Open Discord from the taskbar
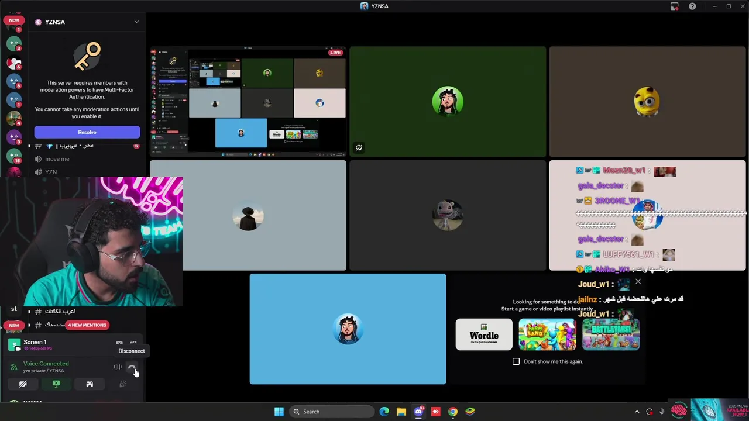 click(x=418, y=412)
